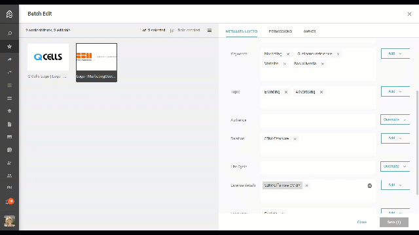Open the stacked bars sidebar icon
Screen dimensions: 419x235
pyautogui.click(x=9, y=99)
